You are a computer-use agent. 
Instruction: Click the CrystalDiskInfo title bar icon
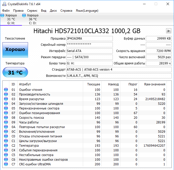point(4,4)
